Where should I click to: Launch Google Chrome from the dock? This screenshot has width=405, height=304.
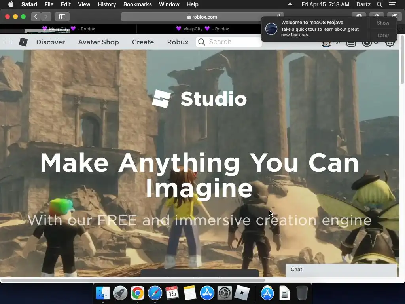[x=137, y=293]
